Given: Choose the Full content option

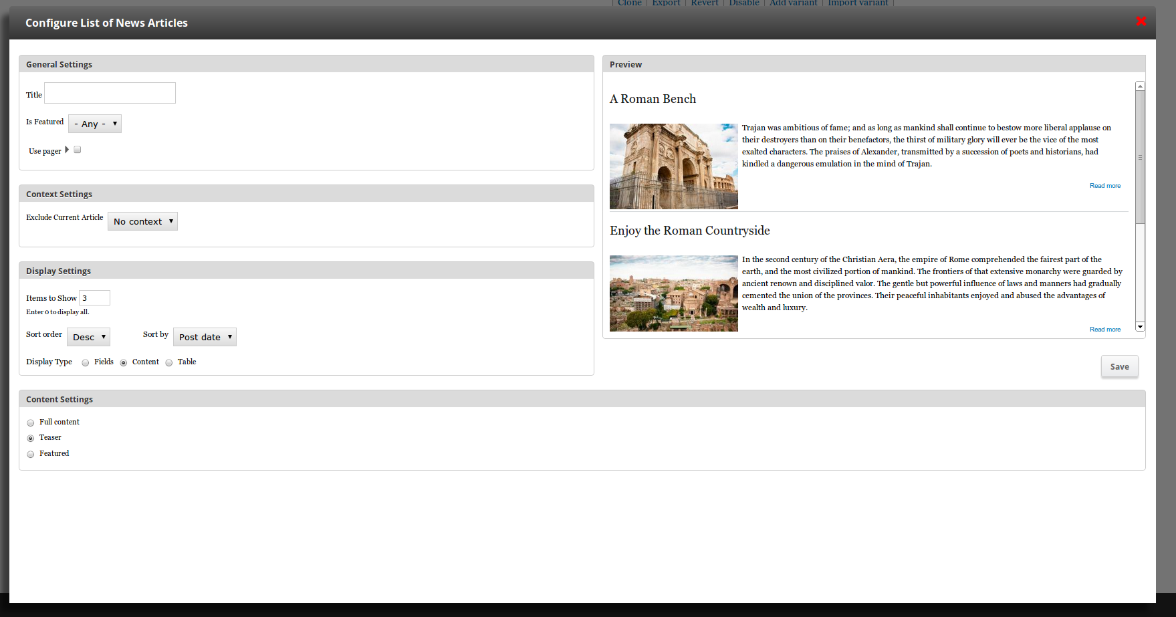Looking at the screenshot, I should click(31, 422).
